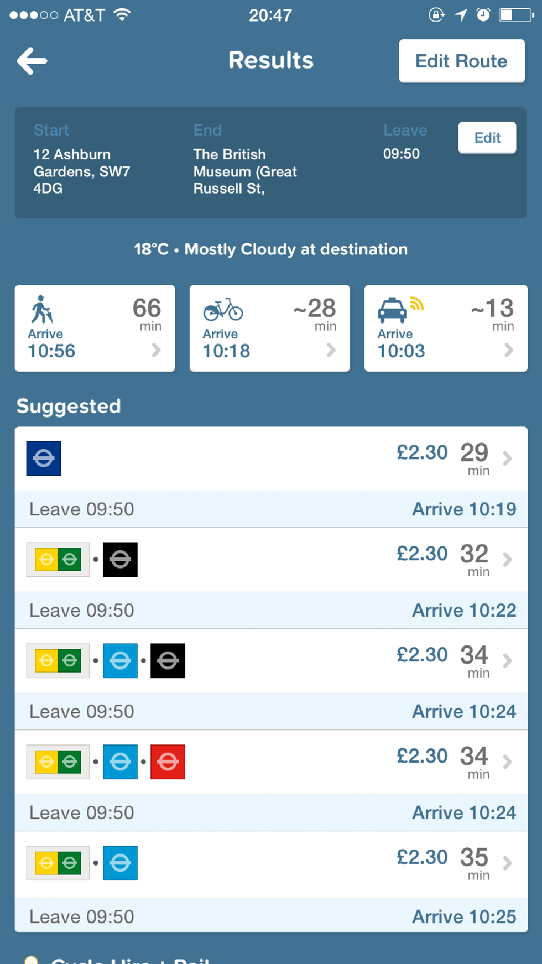Tap the dark blue rail roundel icon
Image resolution: width=542 pixels, height=964 pixels.
pos(44,458)
